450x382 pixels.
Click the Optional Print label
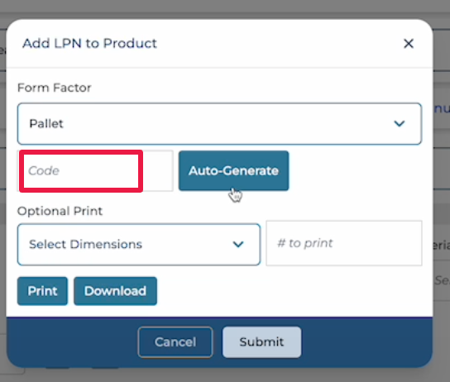pyautogui.click(x=60, y=211)
